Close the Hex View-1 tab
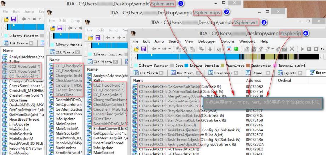This screenshot has width=326, height=155. [198, 73]
